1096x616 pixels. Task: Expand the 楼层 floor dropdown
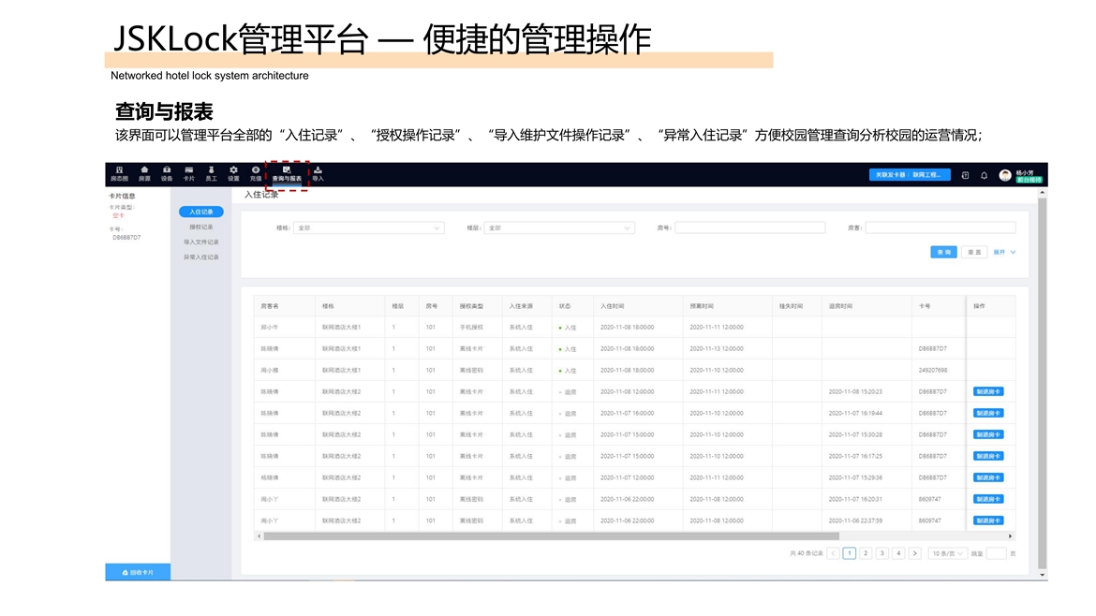[559, 227]
